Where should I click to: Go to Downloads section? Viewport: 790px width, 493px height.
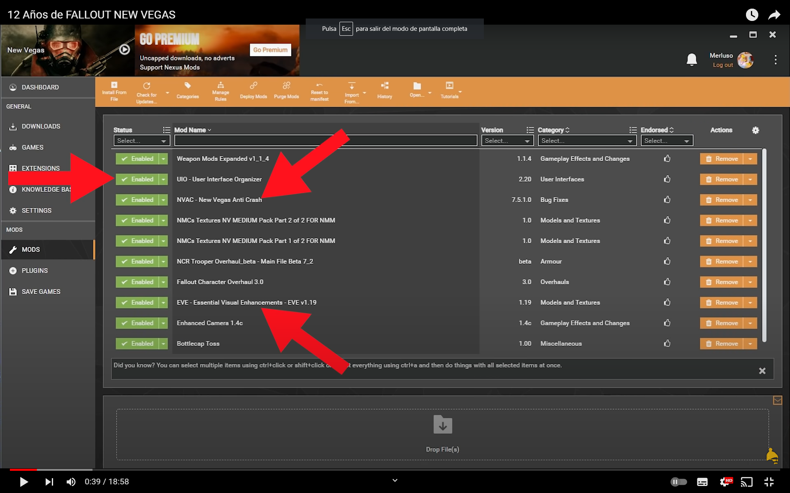[x=48, y=126]
